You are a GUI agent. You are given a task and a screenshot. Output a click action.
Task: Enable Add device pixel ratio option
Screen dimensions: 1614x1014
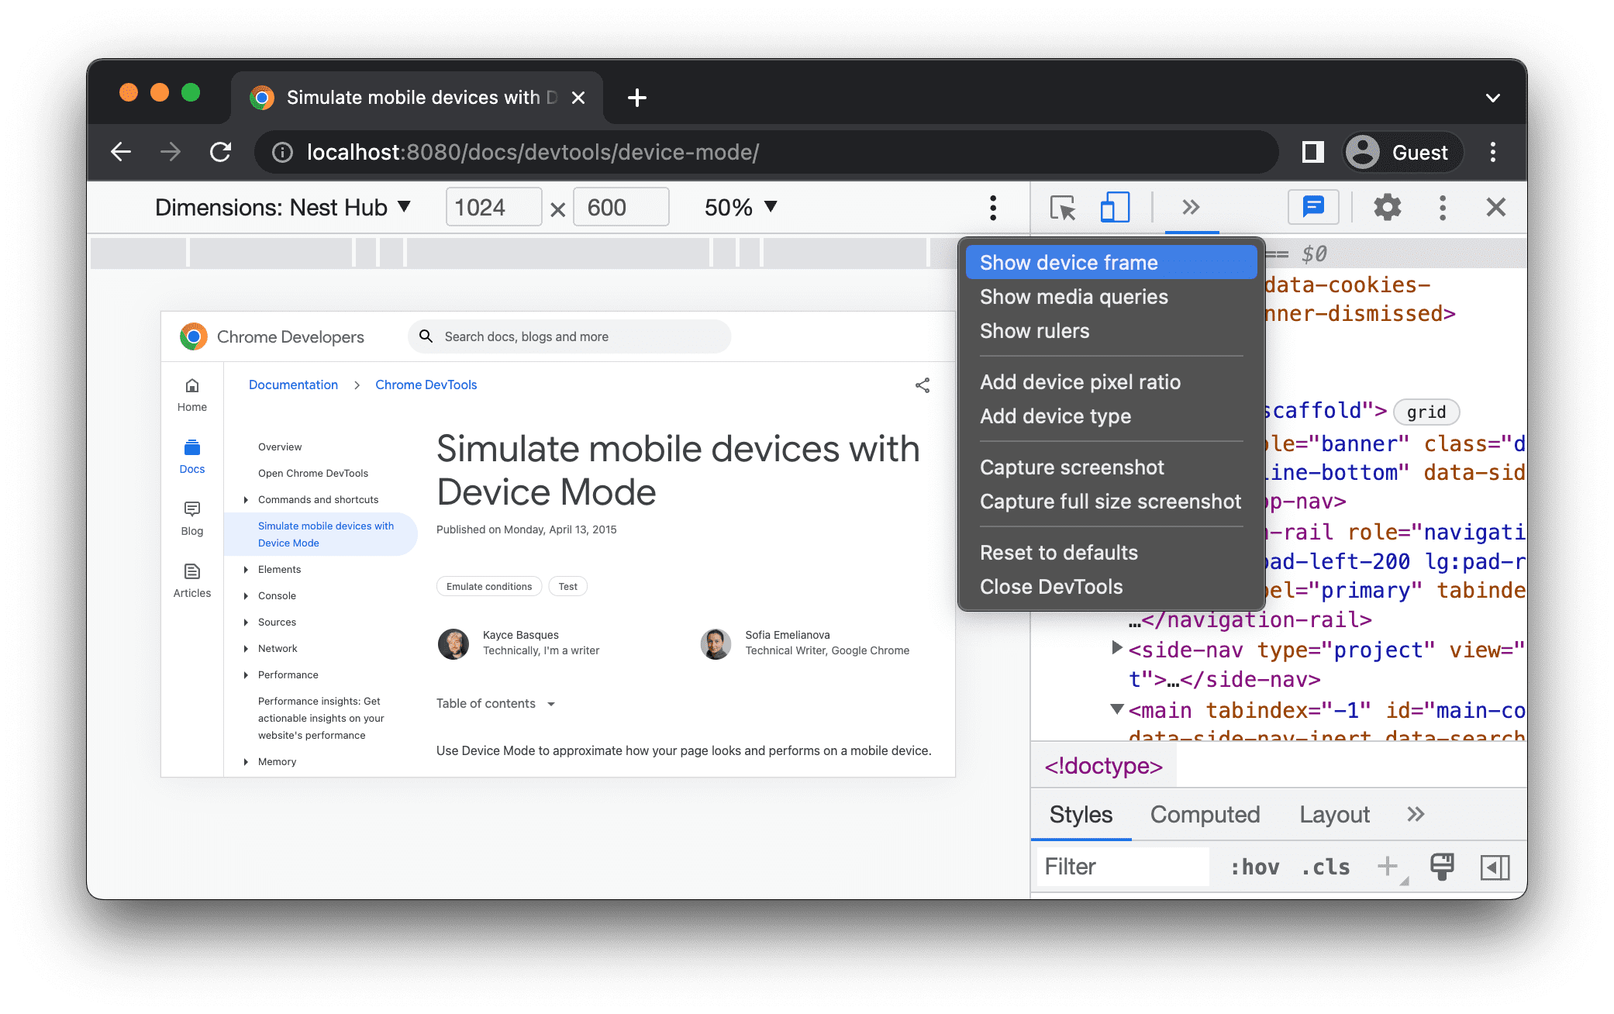click(x=1079, y=381)
